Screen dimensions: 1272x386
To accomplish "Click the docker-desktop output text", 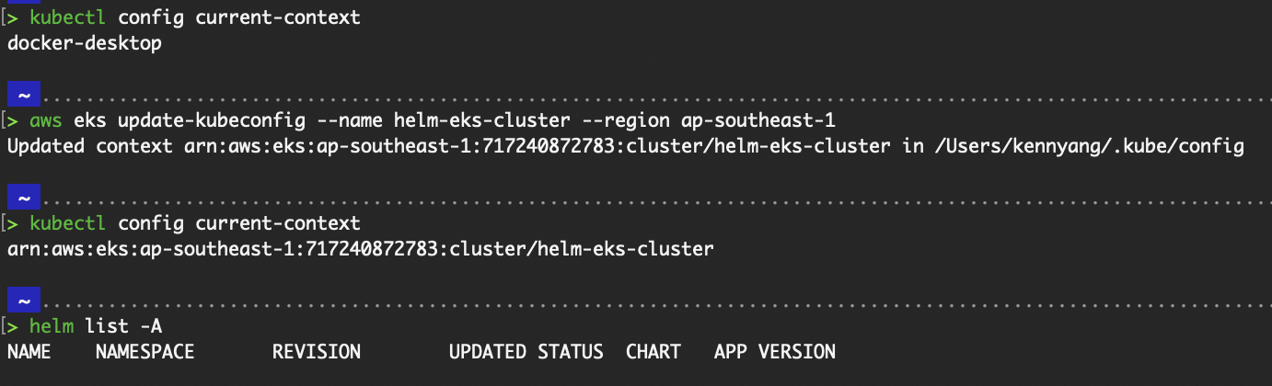I will click(85, 43).
